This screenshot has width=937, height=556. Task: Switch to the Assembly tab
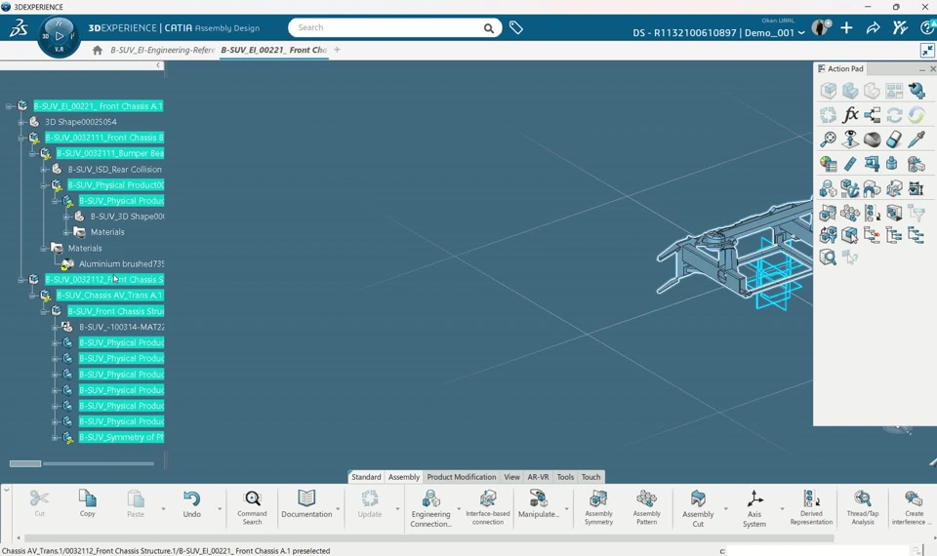[x=404, y=477]
